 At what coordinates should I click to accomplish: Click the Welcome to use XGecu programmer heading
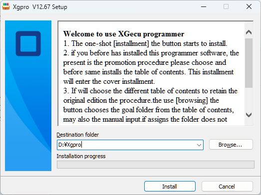tap(124, 34)
